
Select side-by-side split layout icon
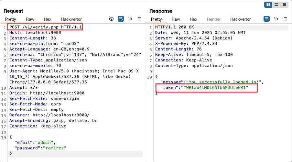coord(268,5)
